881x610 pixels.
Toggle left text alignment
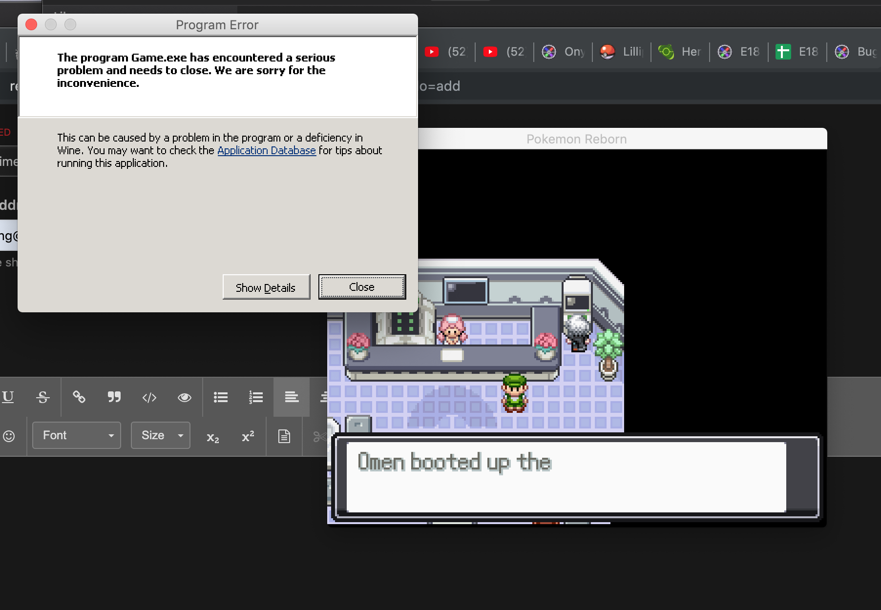point(292,397)
